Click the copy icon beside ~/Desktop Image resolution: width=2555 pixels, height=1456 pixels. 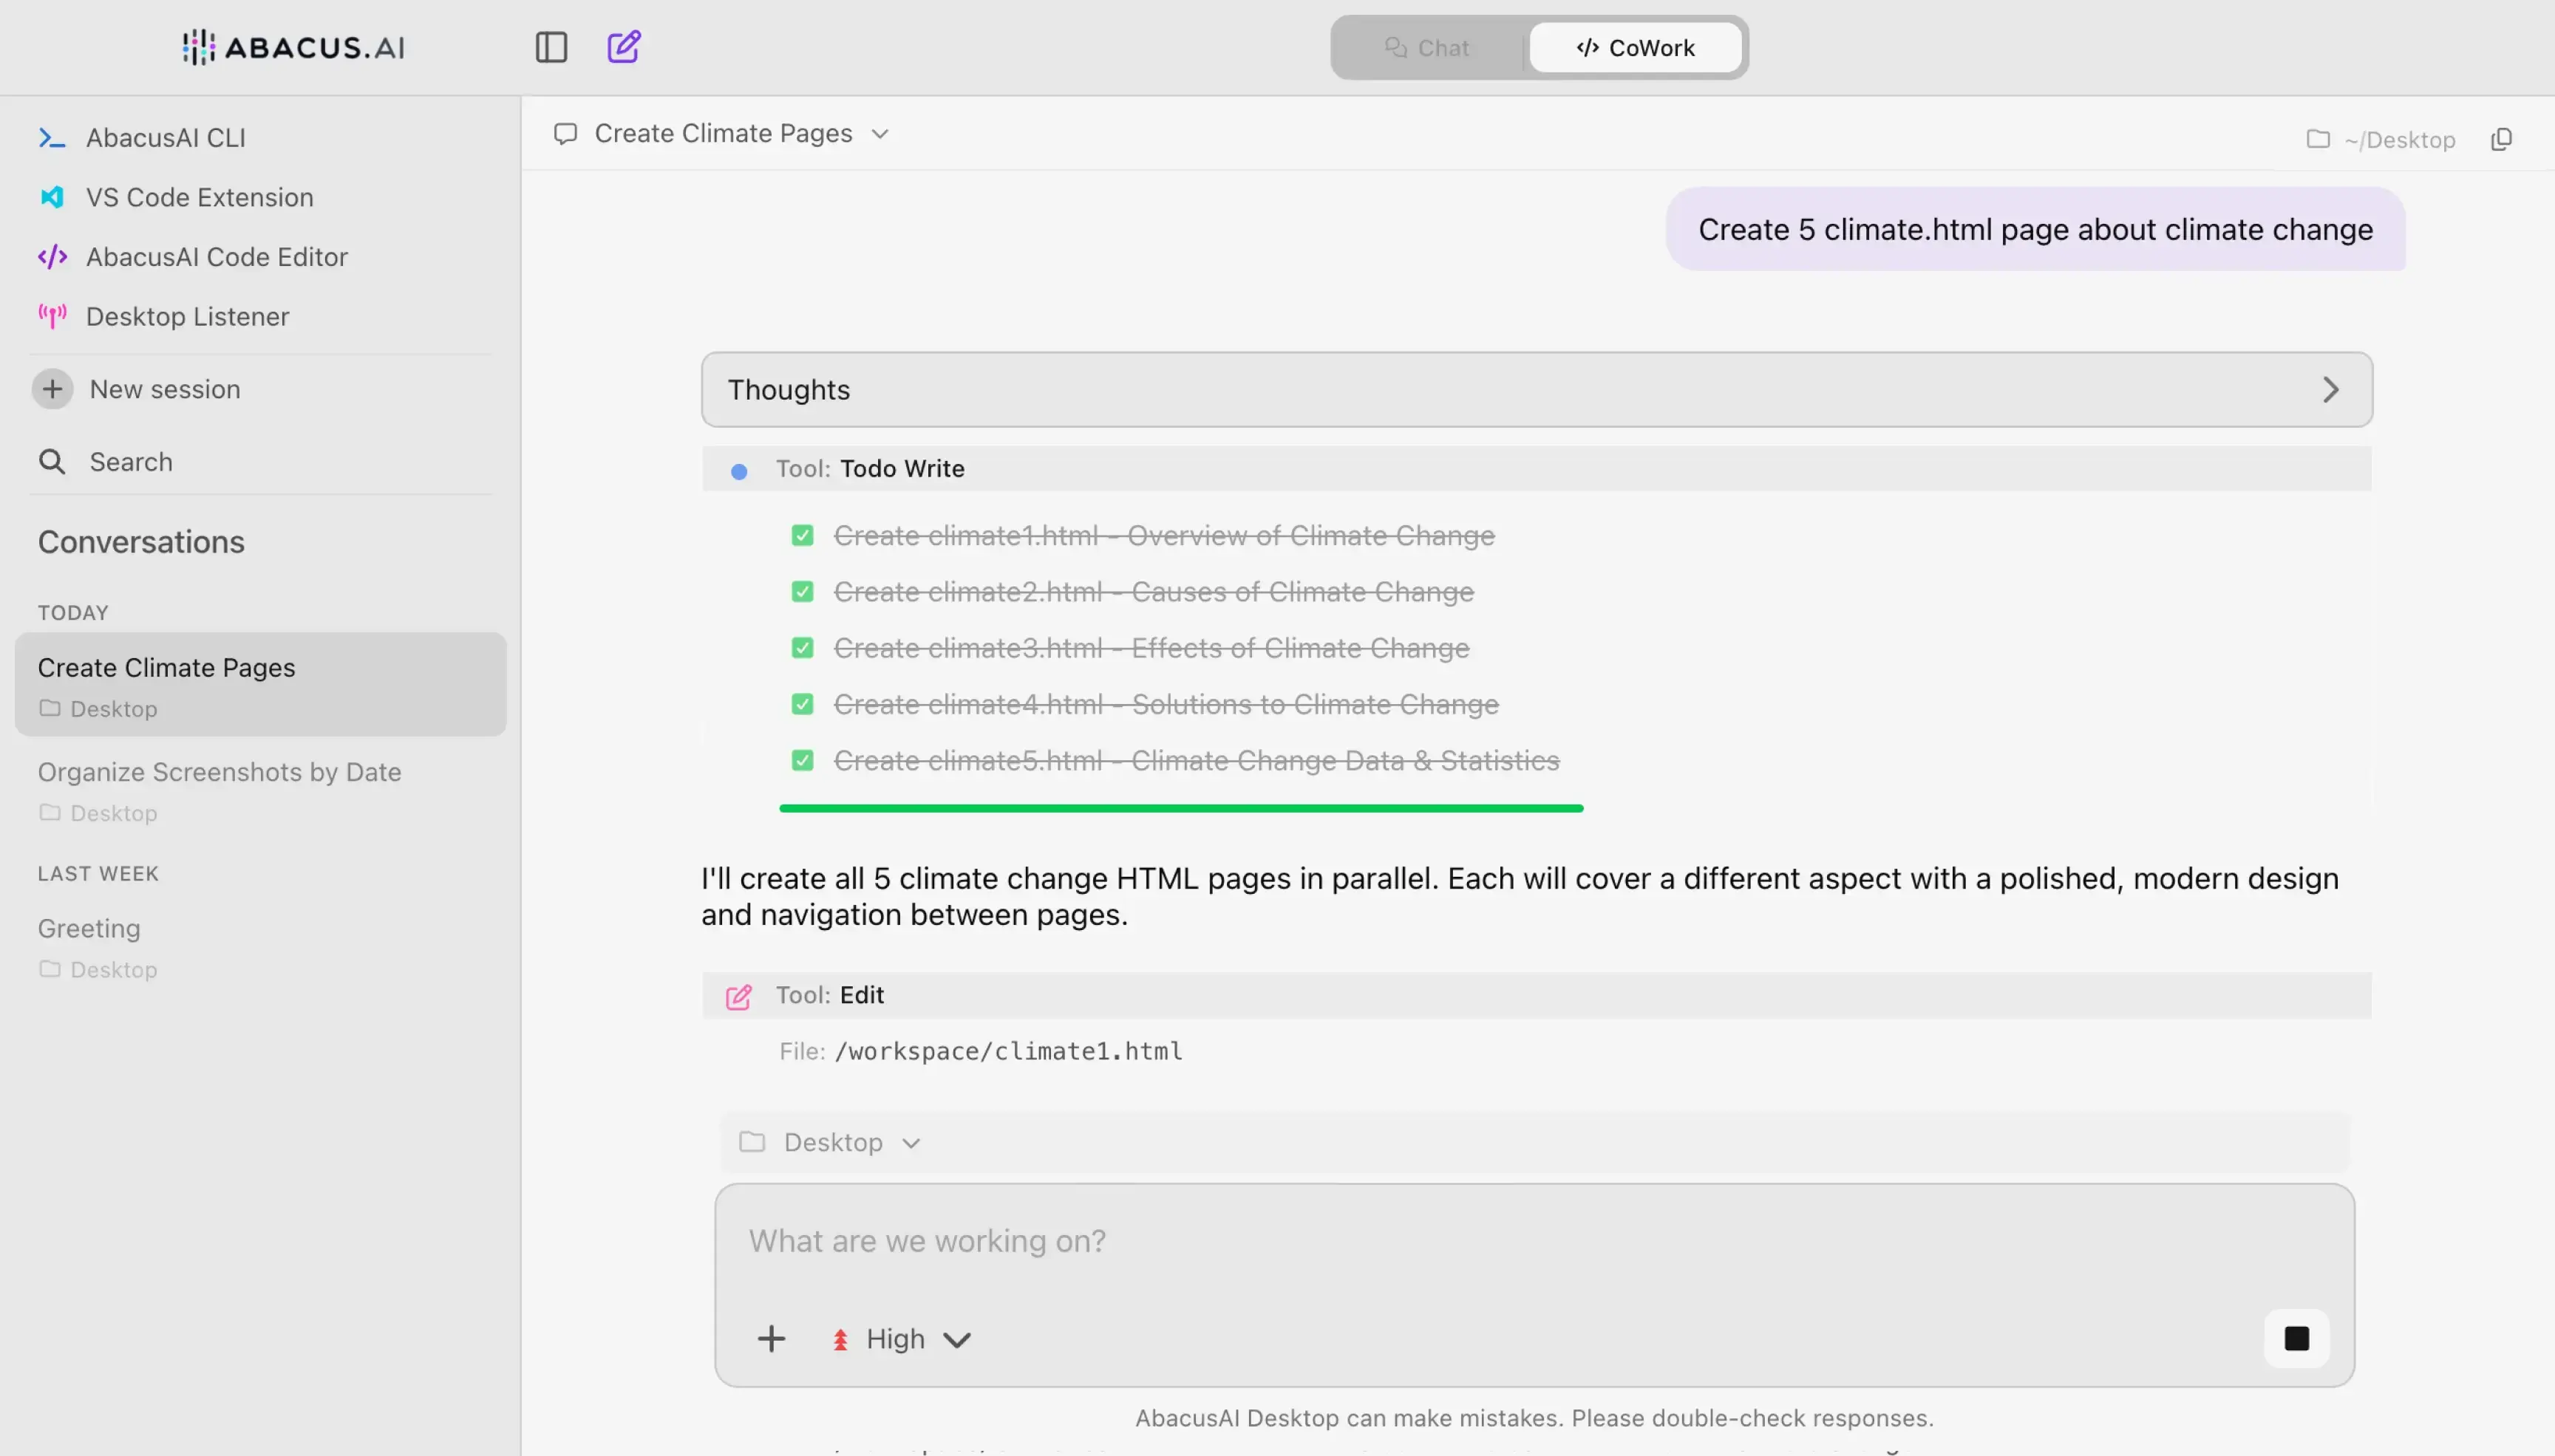pos(2501,139)
